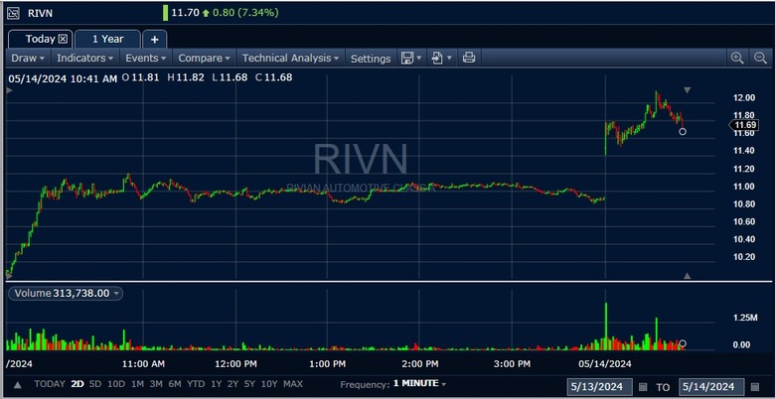Open the Compare menu
775x399 pixels.
tap(204, 59)
